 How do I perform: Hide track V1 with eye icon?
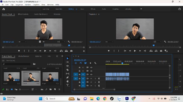91,74
